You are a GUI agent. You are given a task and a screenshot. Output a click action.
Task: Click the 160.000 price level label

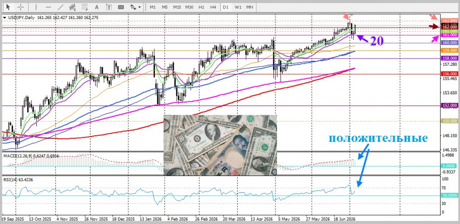[x=450, y=43]
